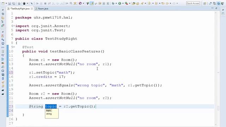Click the Open Perspective icon
226x127 pixels.
pos(205,4)
